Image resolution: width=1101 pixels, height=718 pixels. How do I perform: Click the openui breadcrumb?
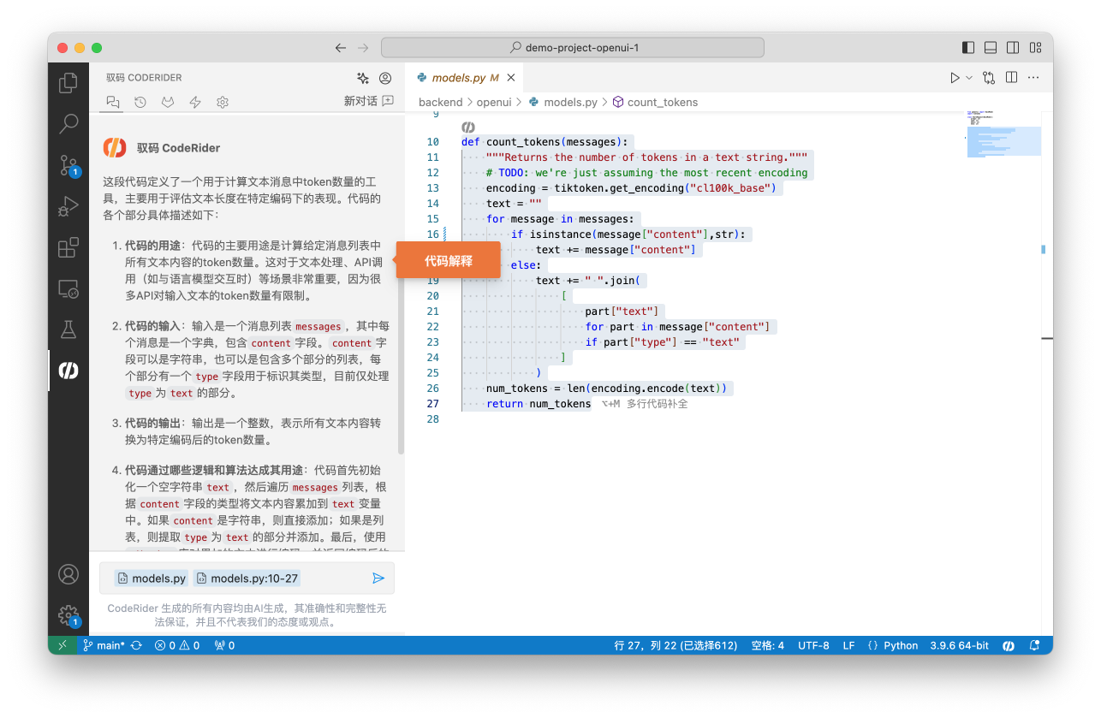tap(494, 102)
